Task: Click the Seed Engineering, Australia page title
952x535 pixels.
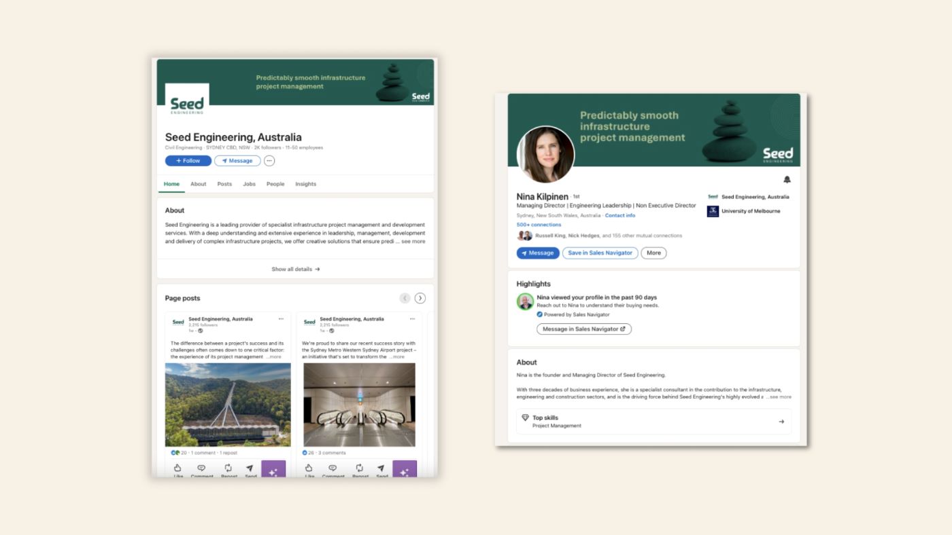Action: (233, 137)
